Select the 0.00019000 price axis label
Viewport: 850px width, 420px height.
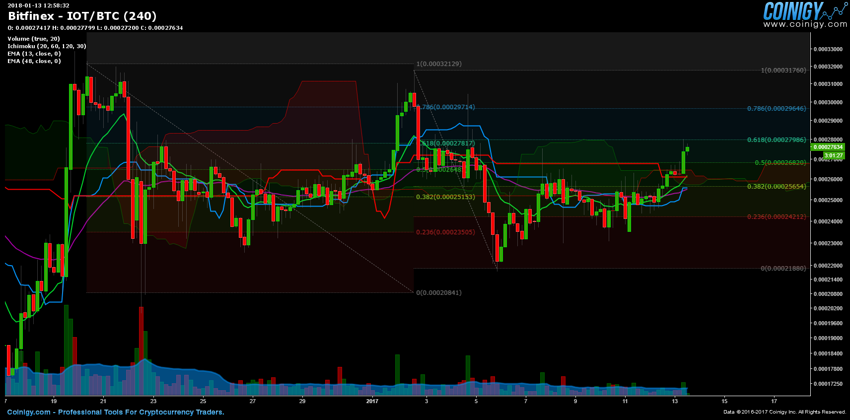[x=828, y=338]
